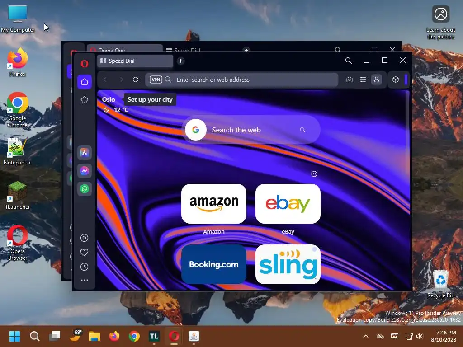Click the magnifier inside Search the web
The image size is (463, 347).
click(x=302, y=130)
